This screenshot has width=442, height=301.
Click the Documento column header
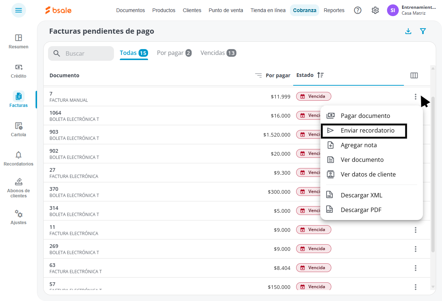65,75
